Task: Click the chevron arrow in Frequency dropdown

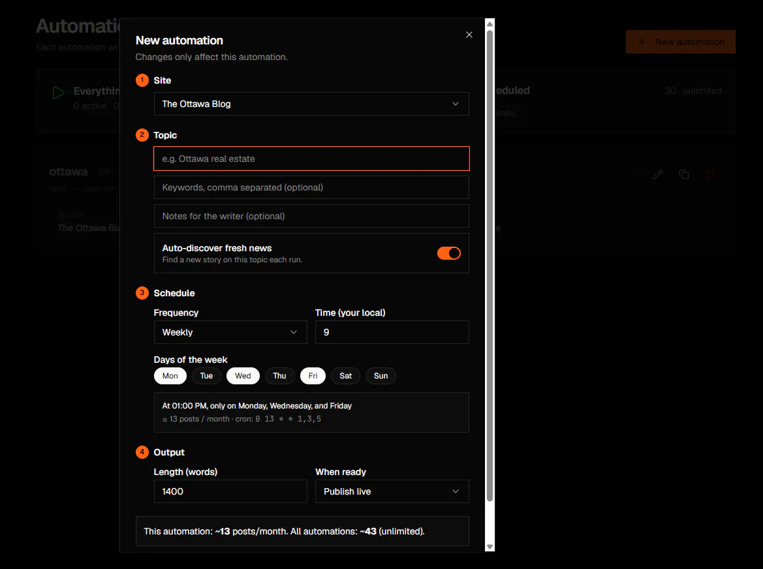Action: tap(294, 332)
